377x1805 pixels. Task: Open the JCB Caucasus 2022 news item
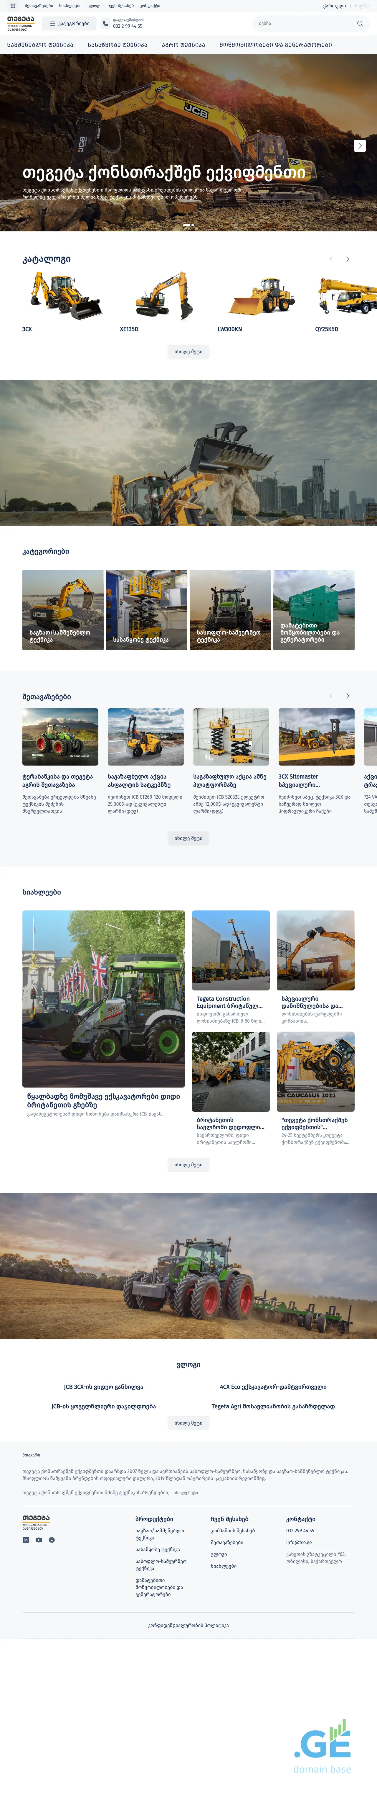coord(315,1089)
